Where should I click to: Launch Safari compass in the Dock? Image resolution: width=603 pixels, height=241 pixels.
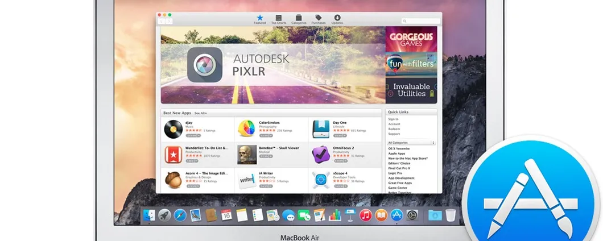(180, 215)
